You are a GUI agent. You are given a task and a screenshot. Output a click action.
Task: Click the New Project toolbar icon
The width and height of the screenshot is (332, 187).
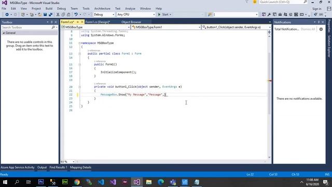pos(23,15)
